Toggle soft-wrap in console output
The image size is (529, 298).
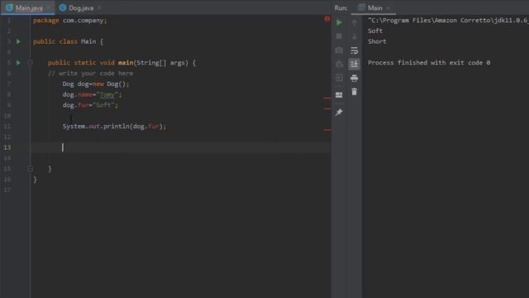click(355, 50)
